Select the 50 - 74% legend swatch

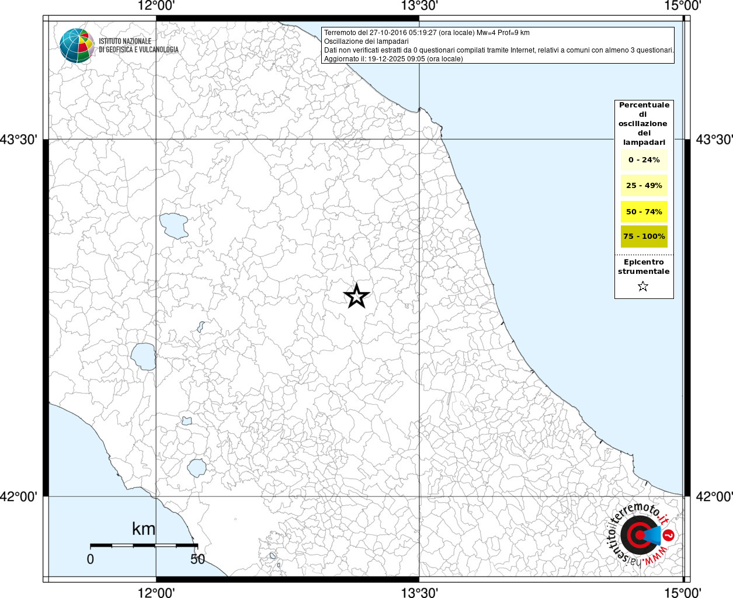[644, 211]
